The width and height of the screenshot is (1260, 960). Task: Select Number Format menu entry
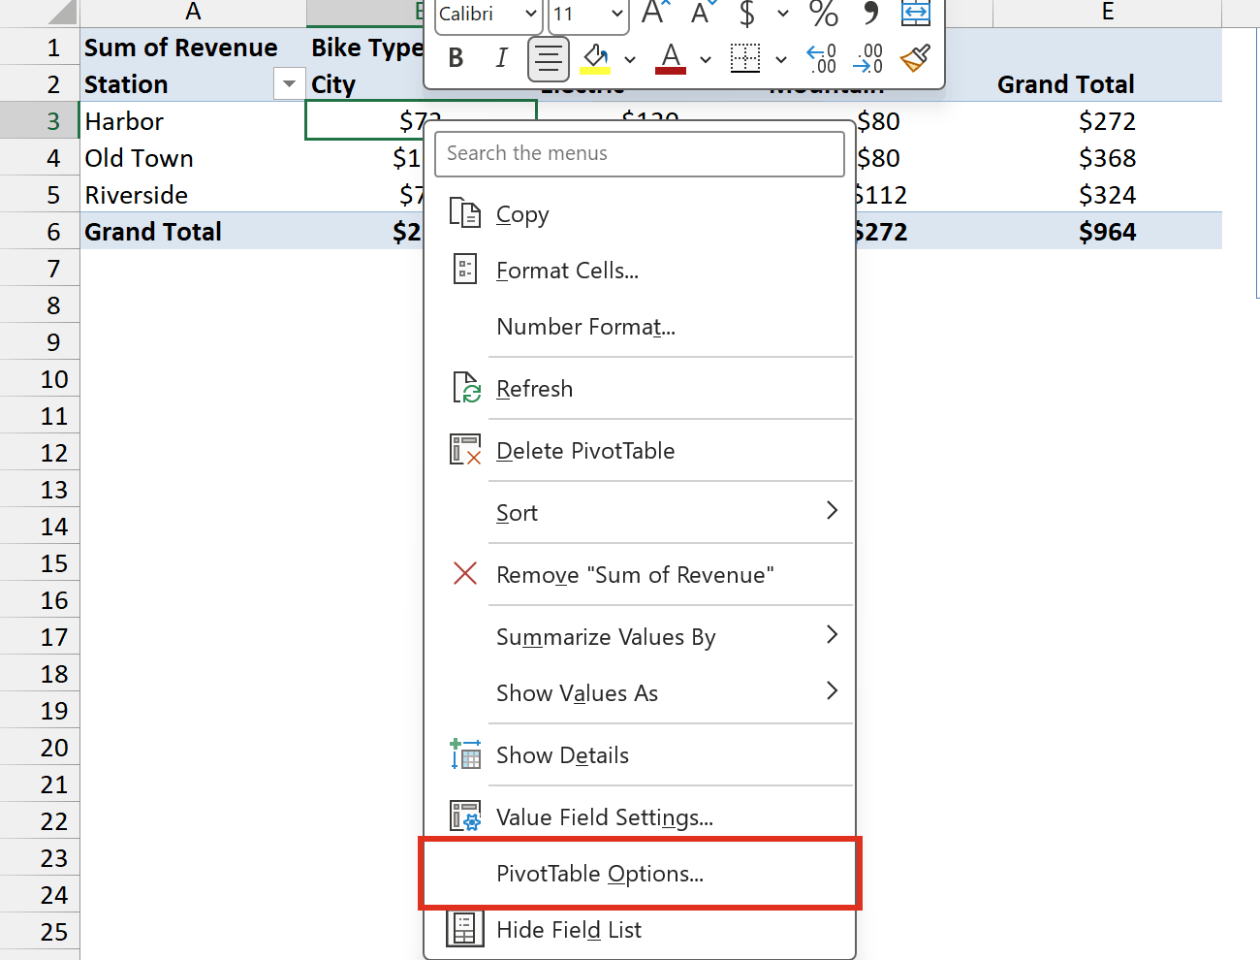point(640,327)
